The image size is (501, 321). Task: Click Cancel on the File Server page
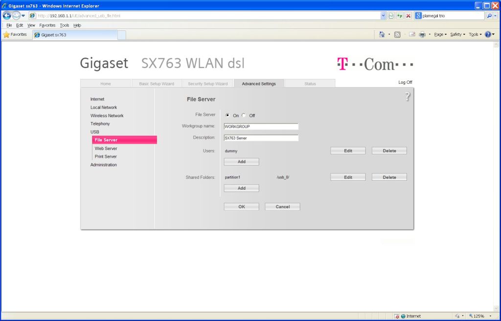click(282, 207)
